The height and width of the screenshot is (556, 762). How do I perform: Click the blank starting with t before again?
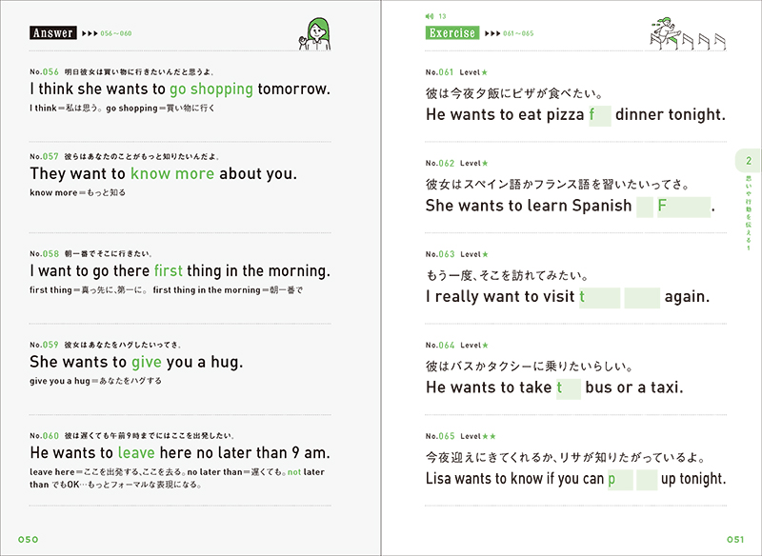pyautogui.click(x=599, y=298)
